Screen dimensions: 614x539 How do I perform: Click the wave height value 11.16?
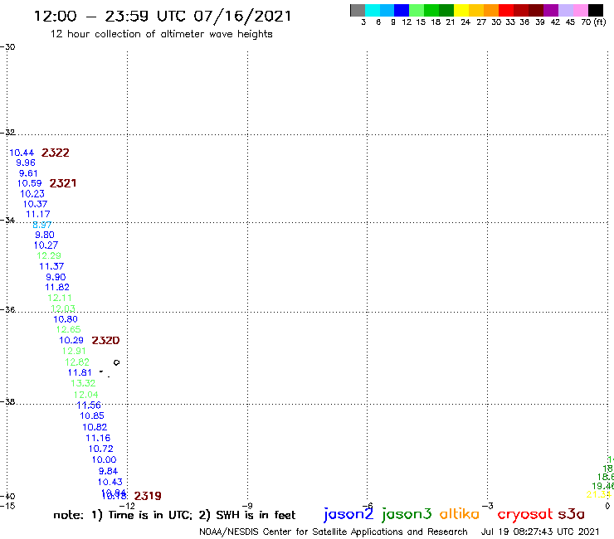pyautogui.click(x=98, y=438)
